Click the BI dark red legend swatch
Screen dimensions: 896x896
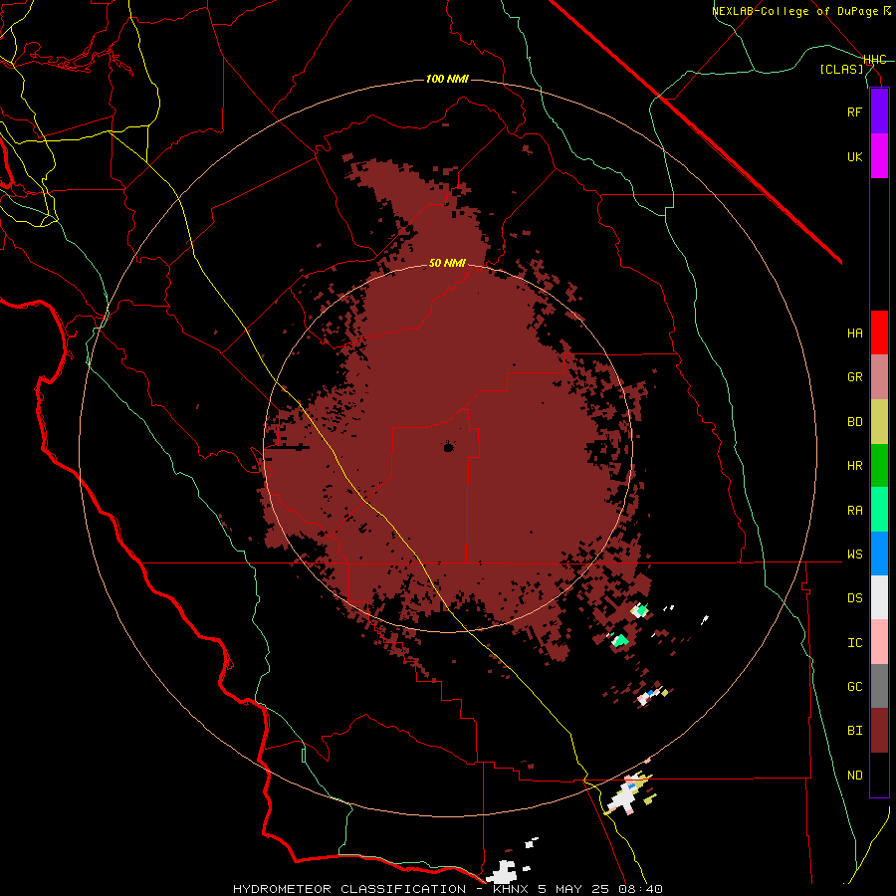(x=879, y=731)
